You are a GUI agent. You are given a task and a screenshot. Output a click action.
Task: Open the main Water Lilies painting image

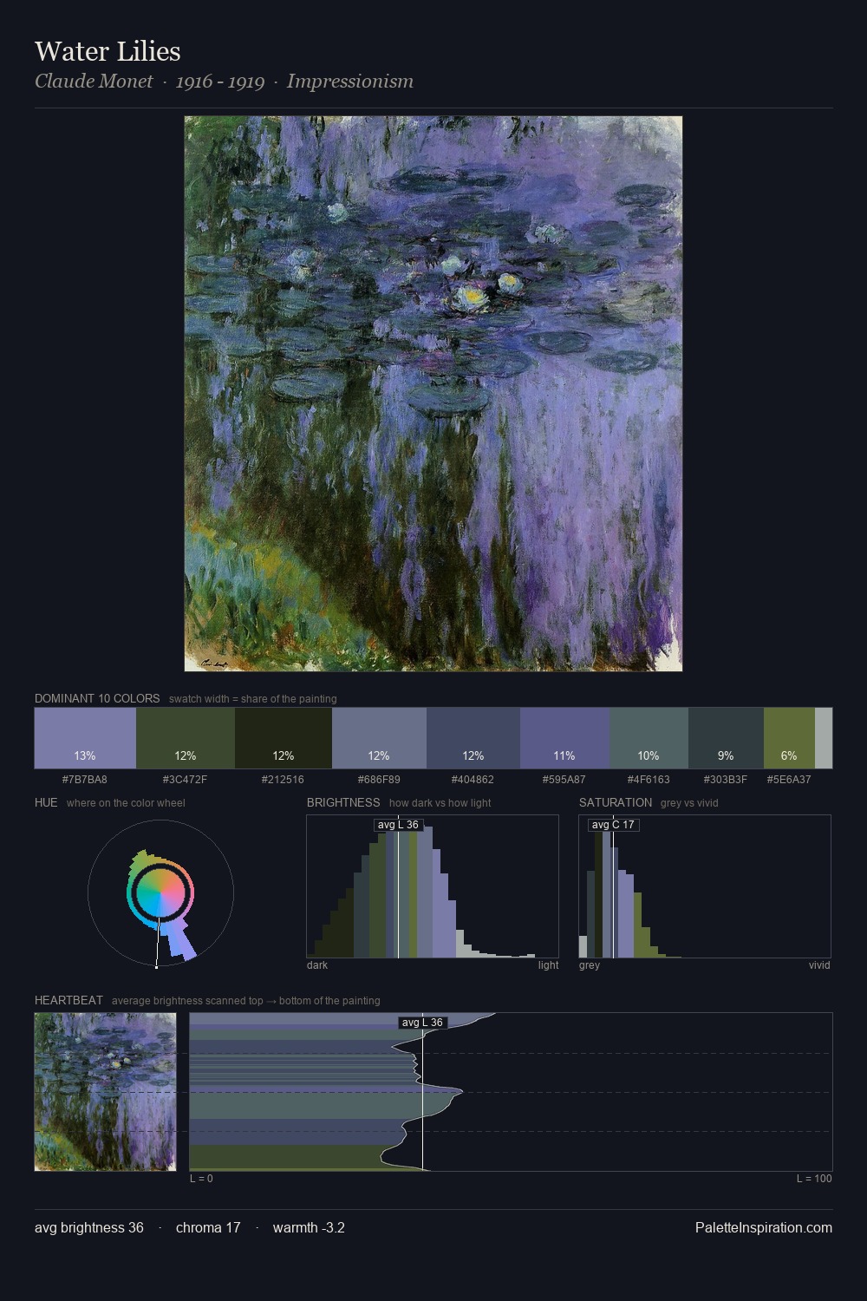pos(433,394)
